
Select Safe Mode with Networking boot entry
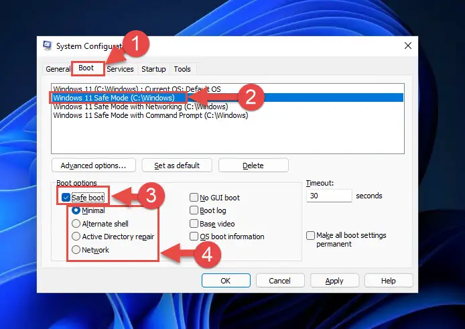228,107
